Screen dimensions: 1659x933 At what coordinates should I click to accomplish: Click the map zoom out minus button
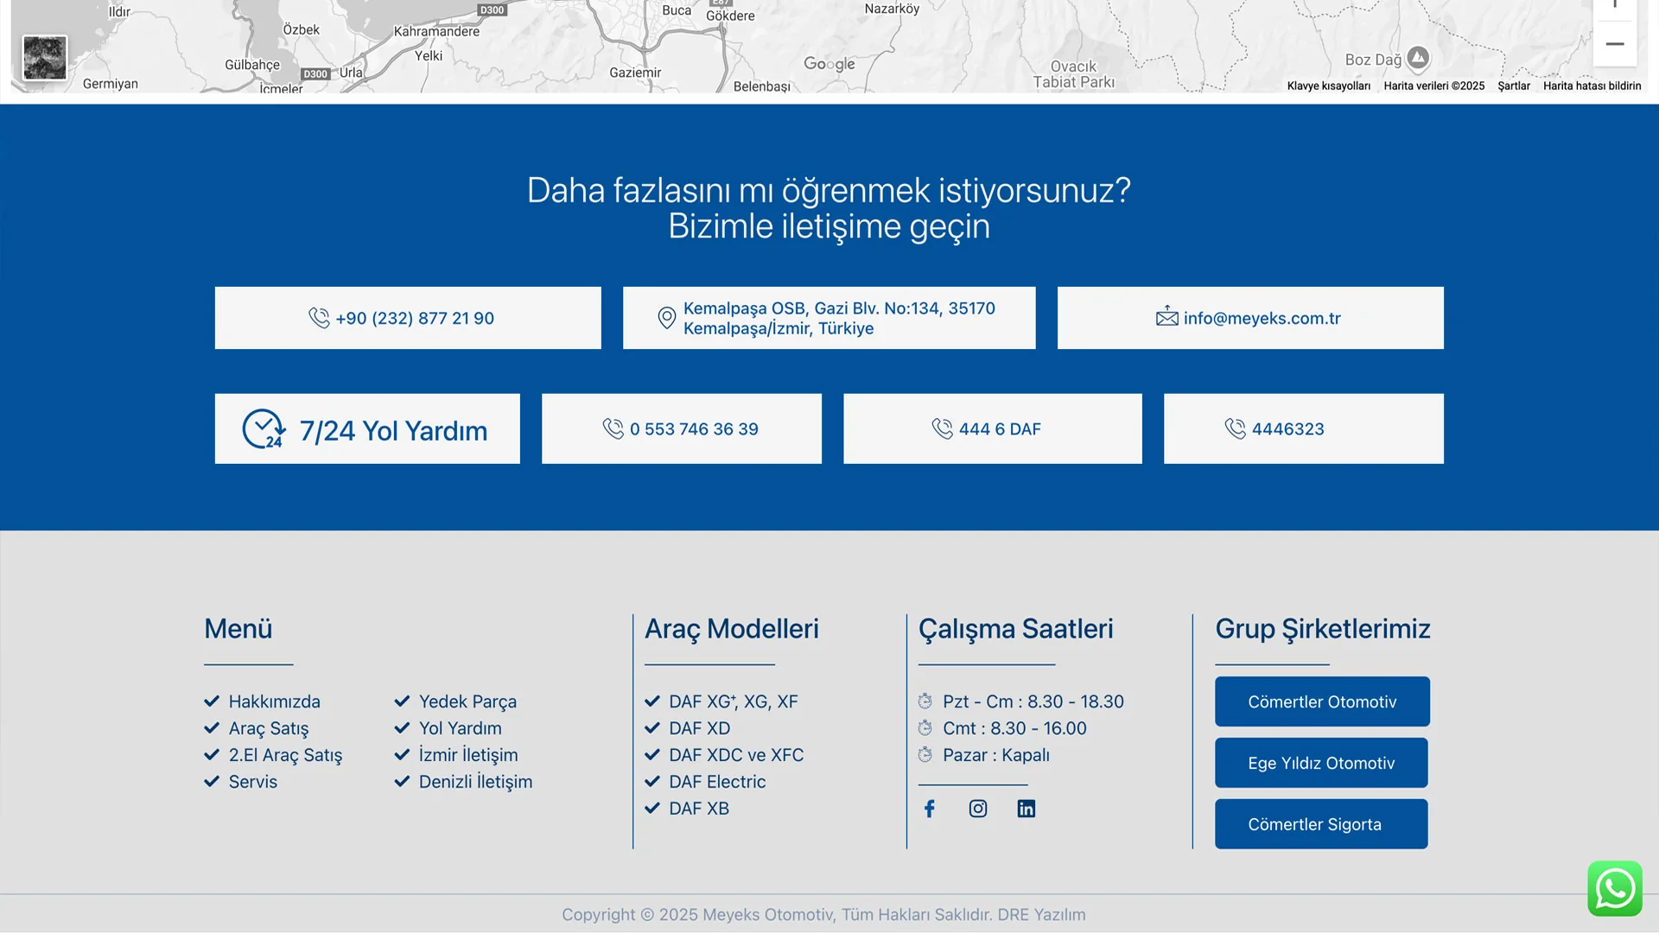point(1614,44)
